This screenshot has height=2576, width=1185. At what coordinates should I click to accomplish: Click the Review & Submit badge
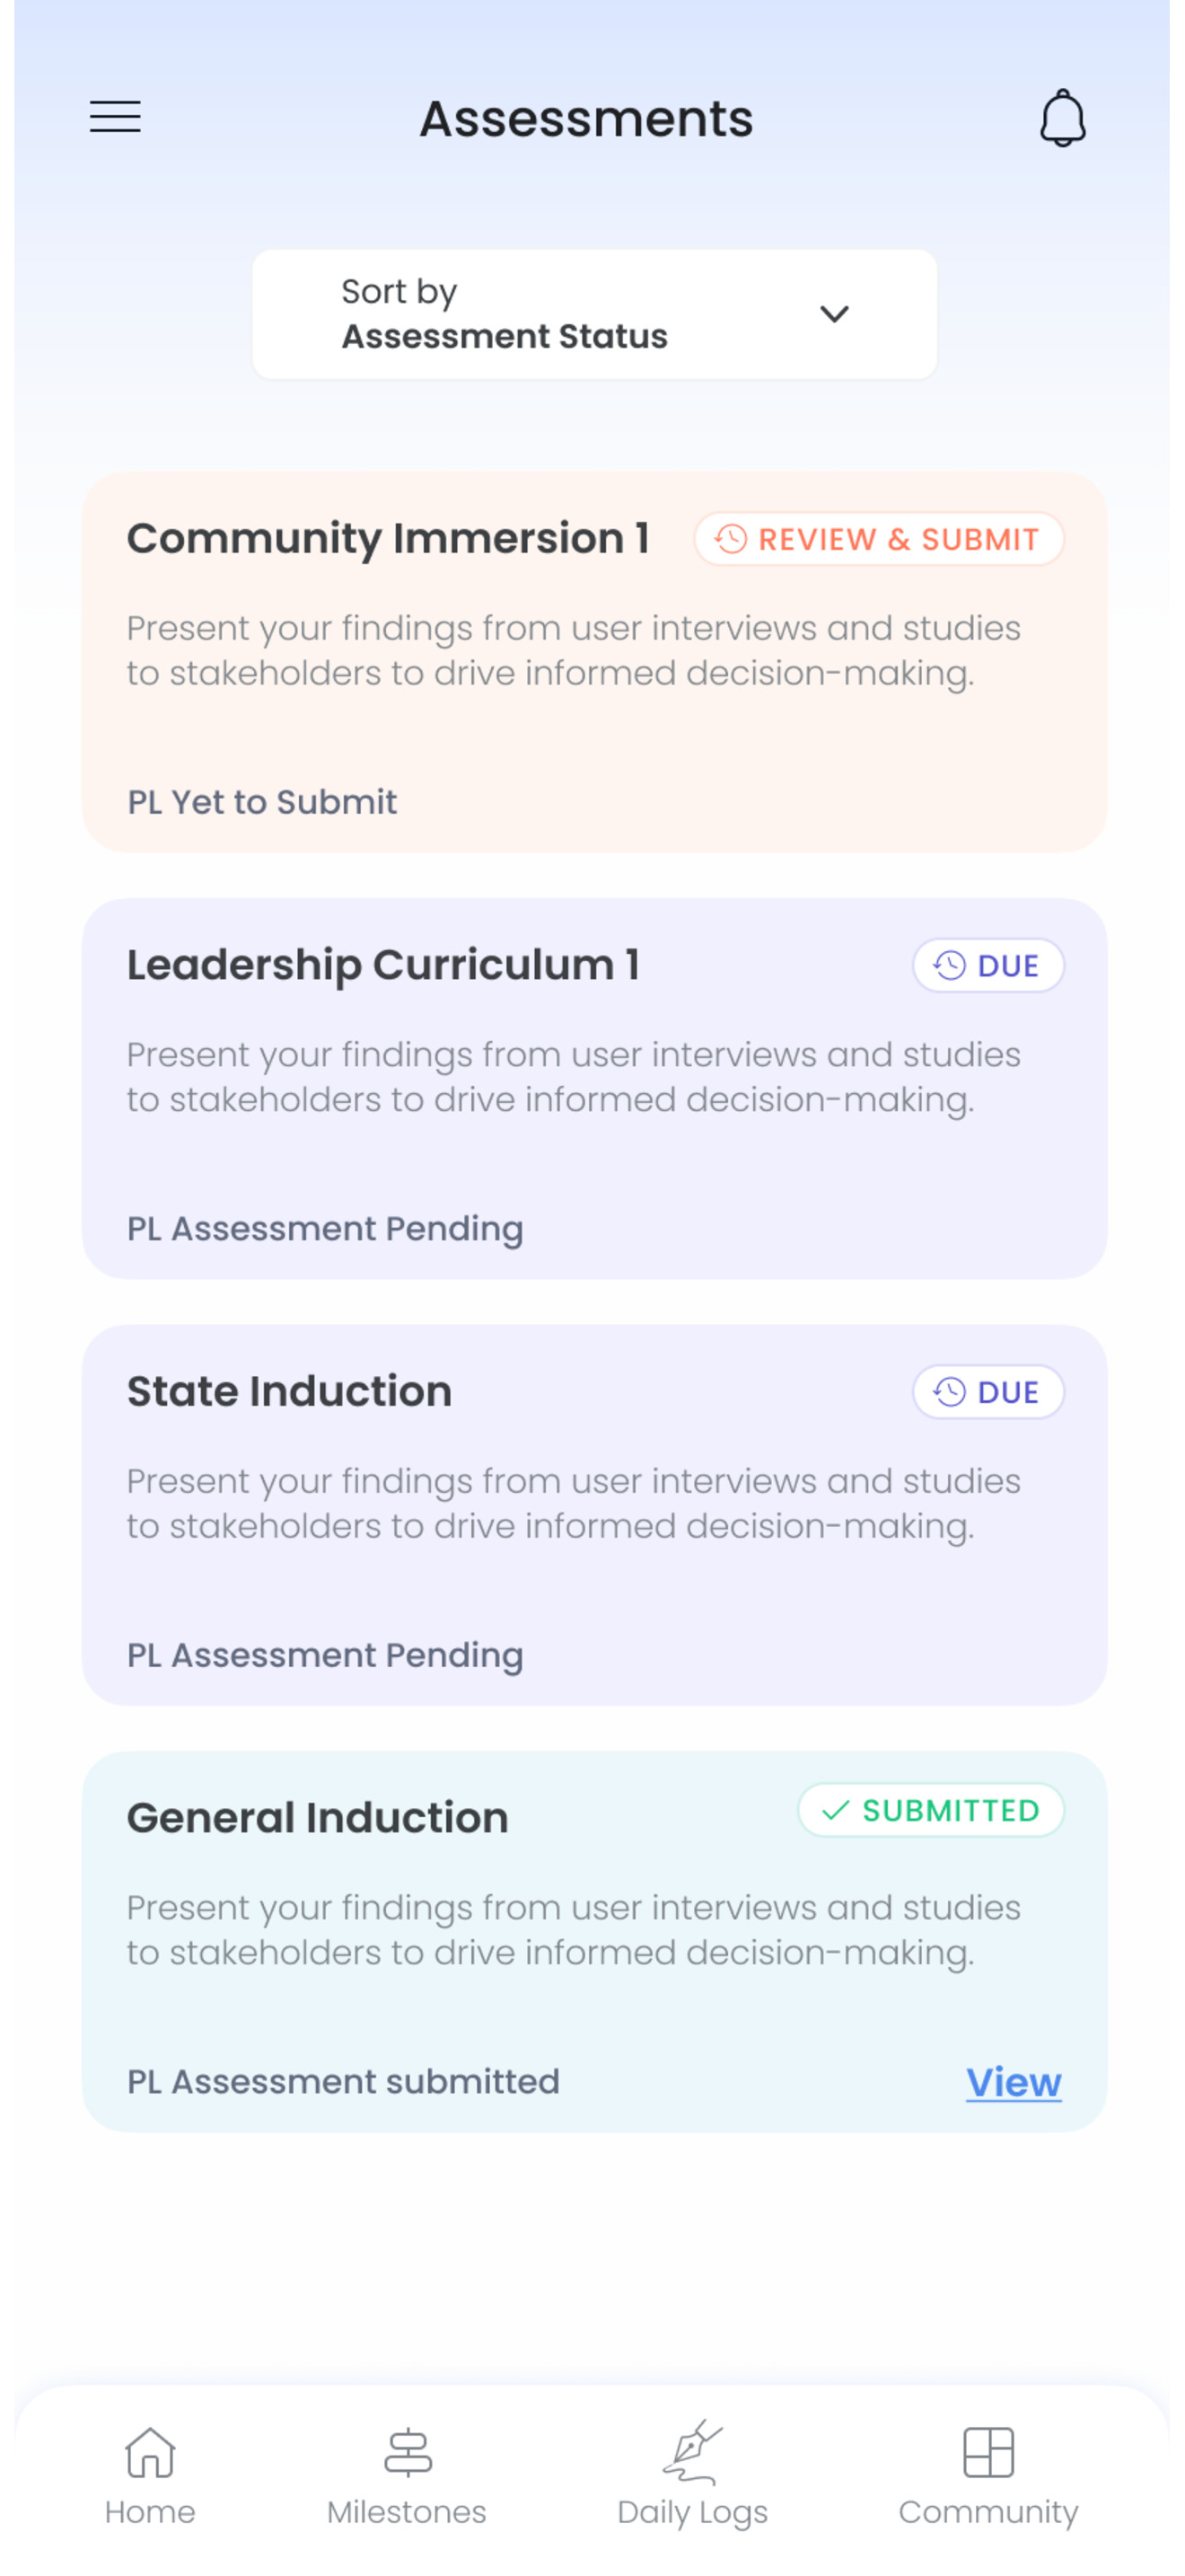[879, 539]
